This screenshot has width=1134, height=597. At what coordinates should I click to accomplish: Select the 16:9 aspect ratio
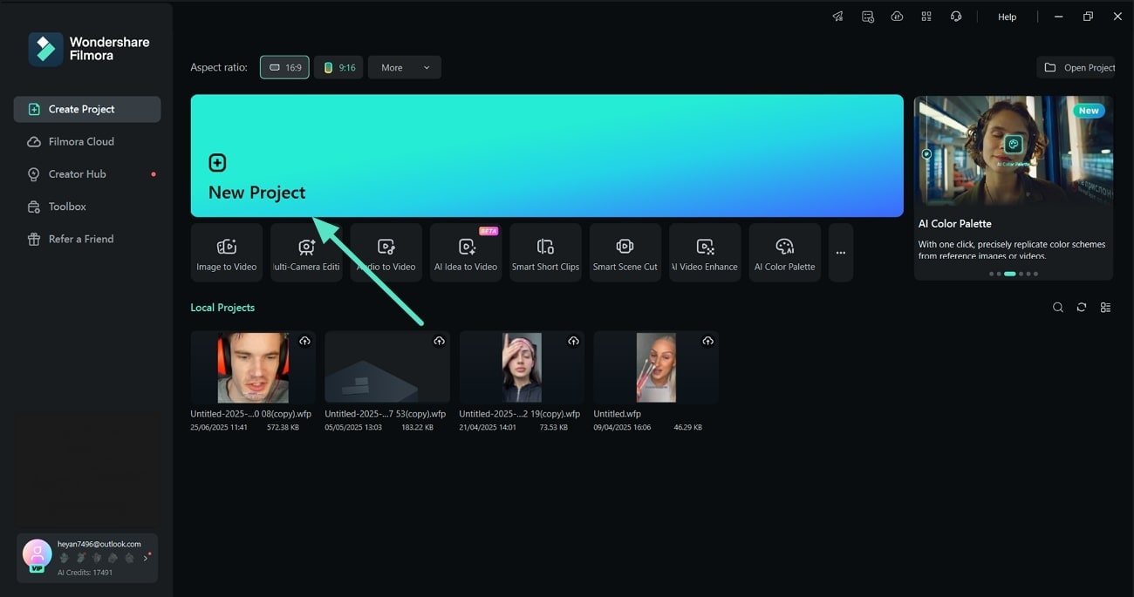[284, 67]
